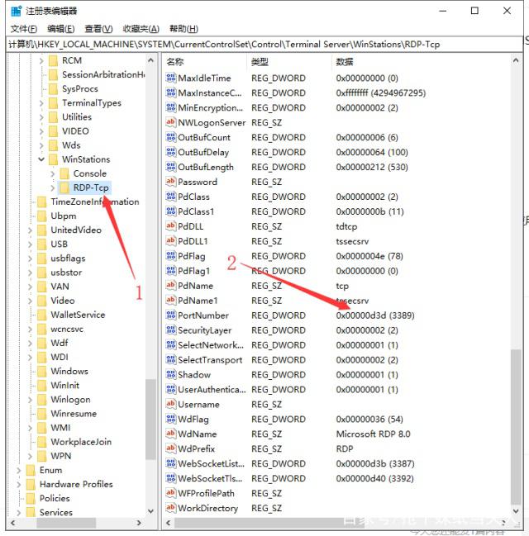Select the UserAuthentication value row
Screen dimensions: 529x536
click(x=210, y=390)
